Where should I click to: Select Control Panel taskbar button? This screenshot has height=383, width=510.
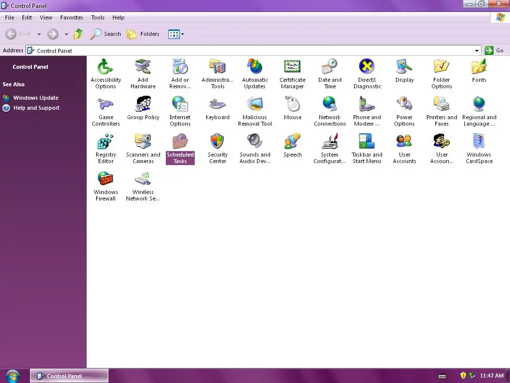69,376
